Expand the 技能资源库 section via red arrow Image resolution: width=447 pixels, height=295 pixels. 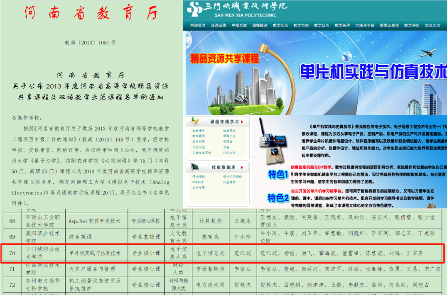[x=242, y=167]
